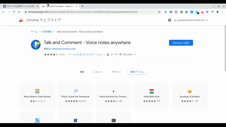Click the N extension icon in toolbar
This screenshot has width=226, height=127.
[x=166, y=12]
